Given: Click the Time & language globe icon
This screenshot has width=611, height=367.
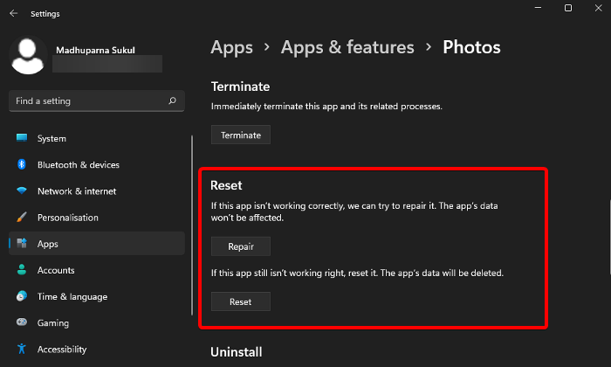Looking at the screenshot, I should [x=21, y=296].
